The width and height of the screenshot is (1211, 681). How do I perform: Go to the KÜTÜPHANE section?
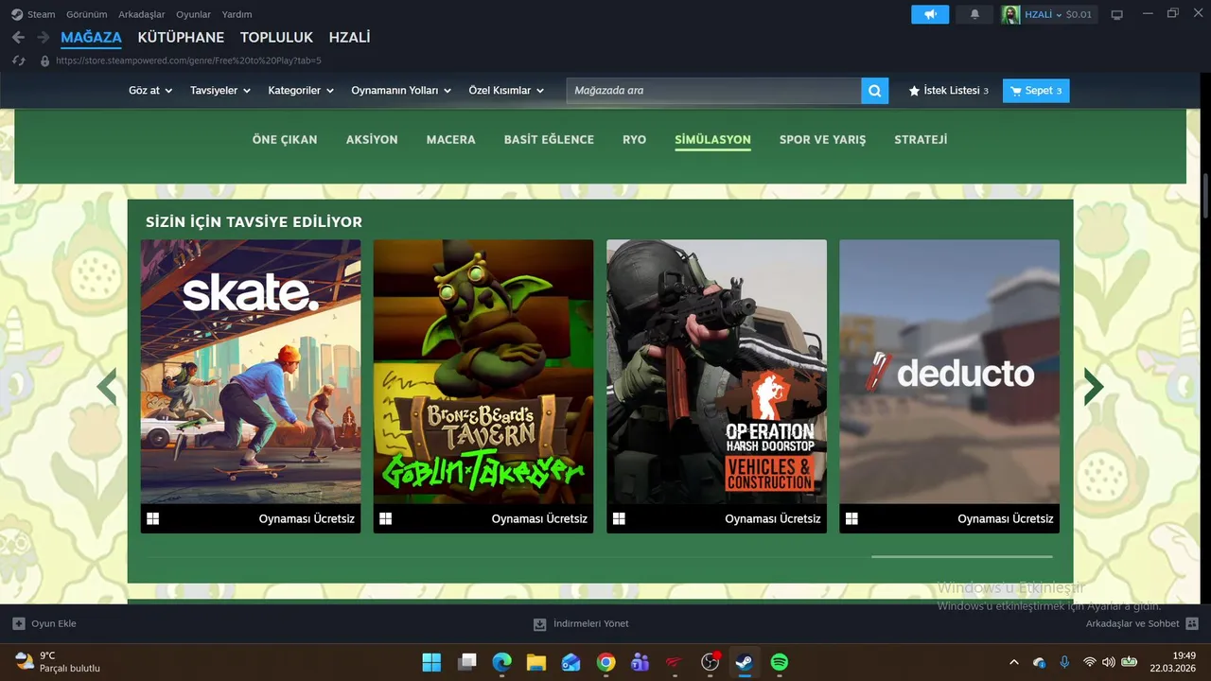(181, 38)
